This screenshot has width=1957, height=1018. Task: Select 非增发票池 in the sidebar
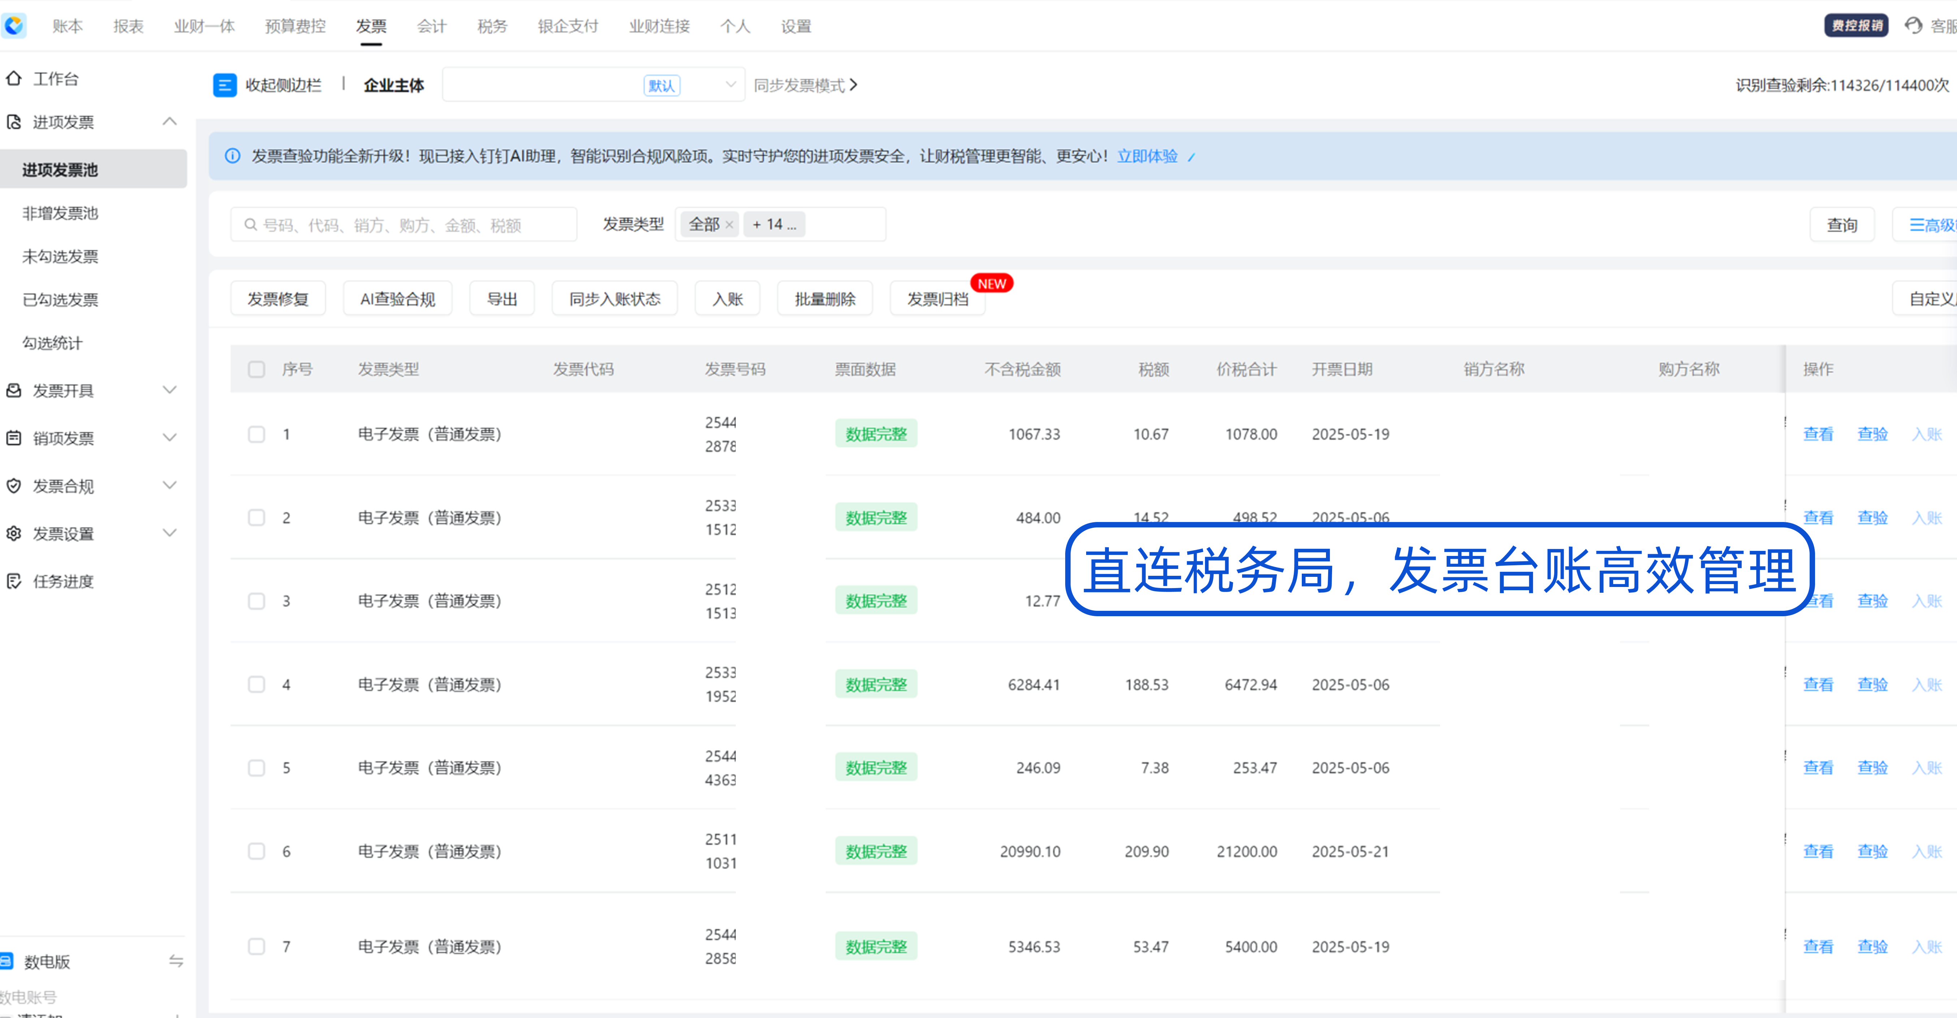tap(61, 213)
